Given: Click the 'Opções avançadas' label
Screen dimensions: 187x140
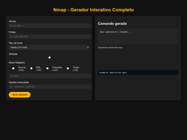Looking at the screenshot, I should click(19, 82).
